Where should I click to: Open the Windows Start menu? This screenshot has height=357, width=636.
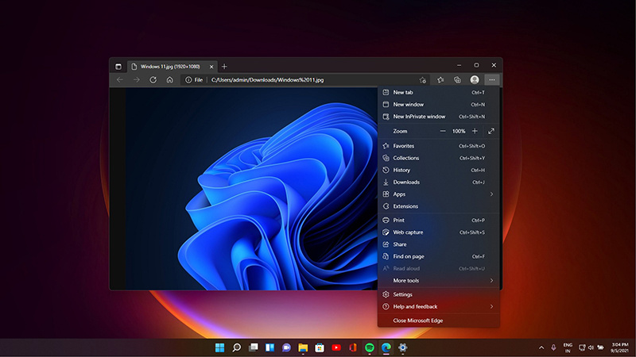coord(220,347)
